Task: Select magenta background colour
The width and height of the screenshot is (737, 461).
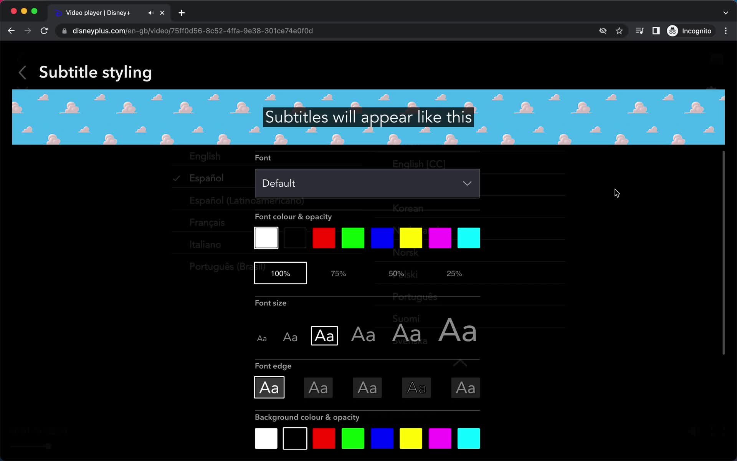Action: pyautogui.click(x=440, y=438)
